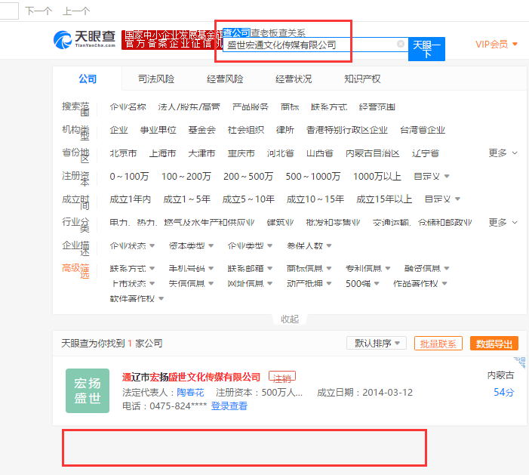
Task: Select the 查公司 search mode
Action: click(x=236, y=32)
